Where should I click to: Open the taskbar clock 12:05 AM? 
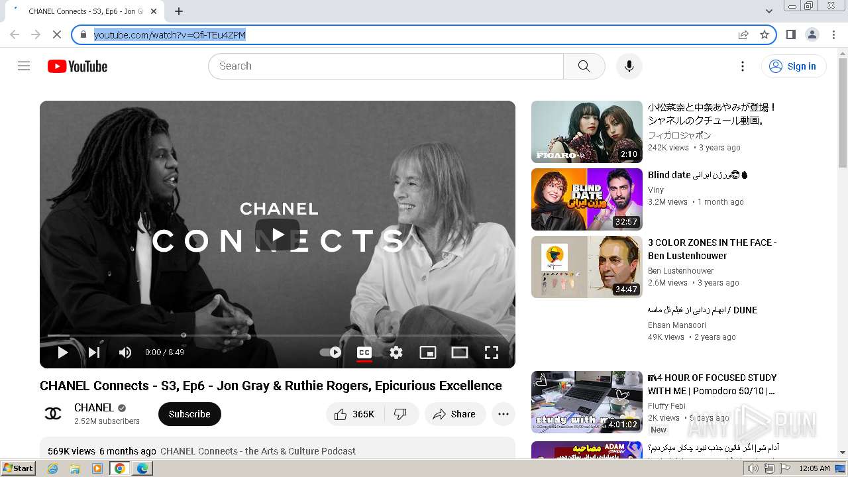814,468
